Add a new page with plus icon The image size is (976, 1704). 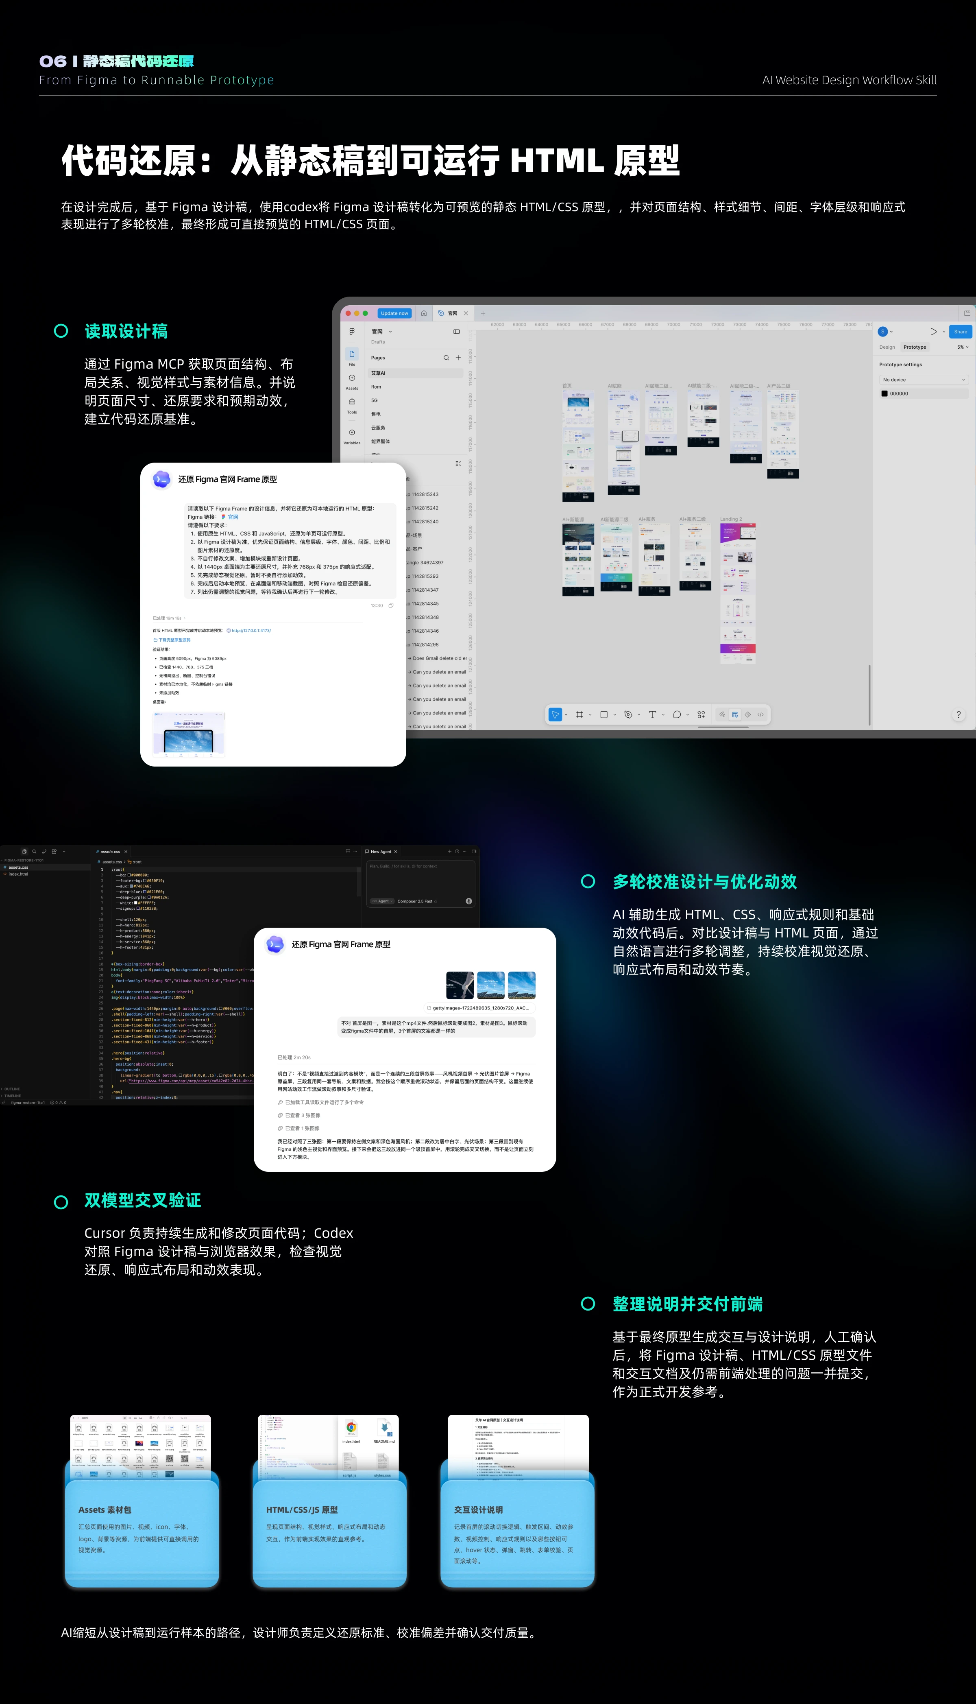pos(458,357)
